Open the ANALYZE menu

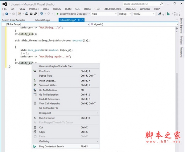[131, 9]
